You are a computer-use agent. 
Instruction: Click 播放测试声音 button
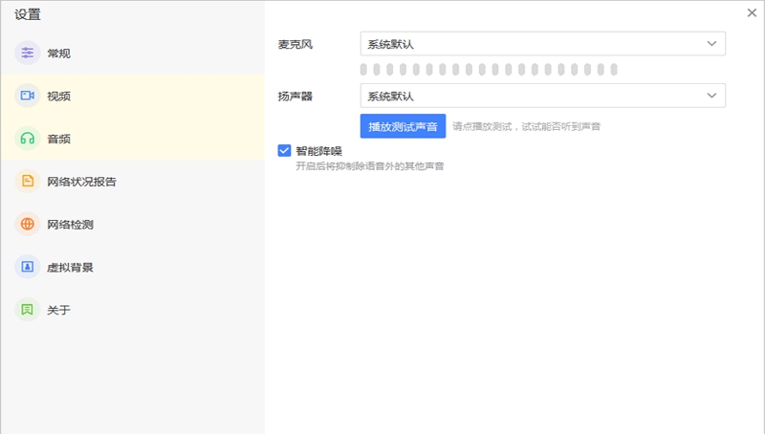click(x=403, y=126)
